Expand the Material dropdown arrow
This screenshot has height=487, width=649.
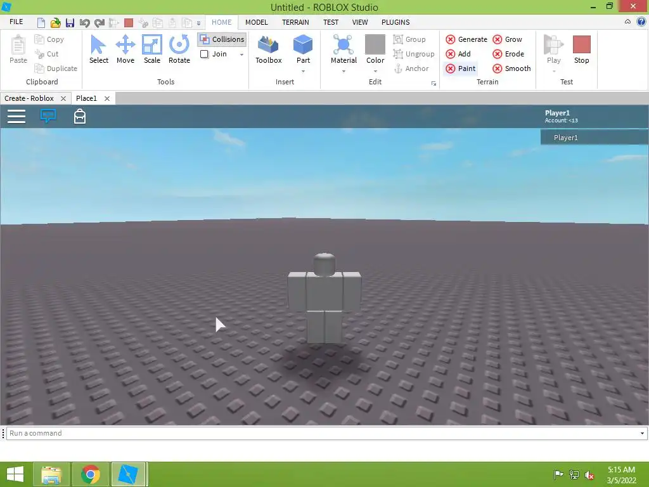click(x=344, y=71)
